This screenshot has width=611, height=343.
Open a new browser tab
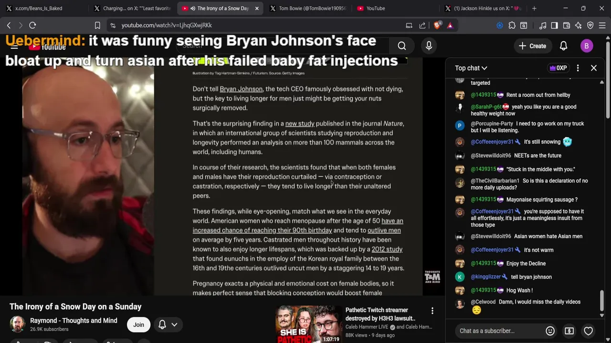tap(534, 8)
